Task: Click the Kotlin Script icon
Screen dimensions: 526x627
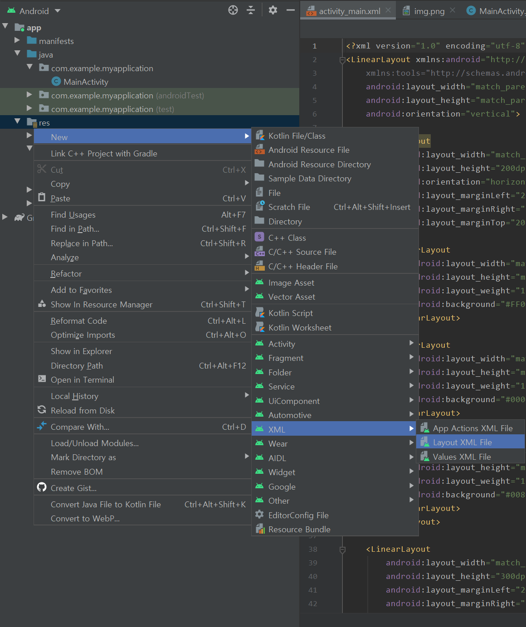Action: [x=260, y=313]
